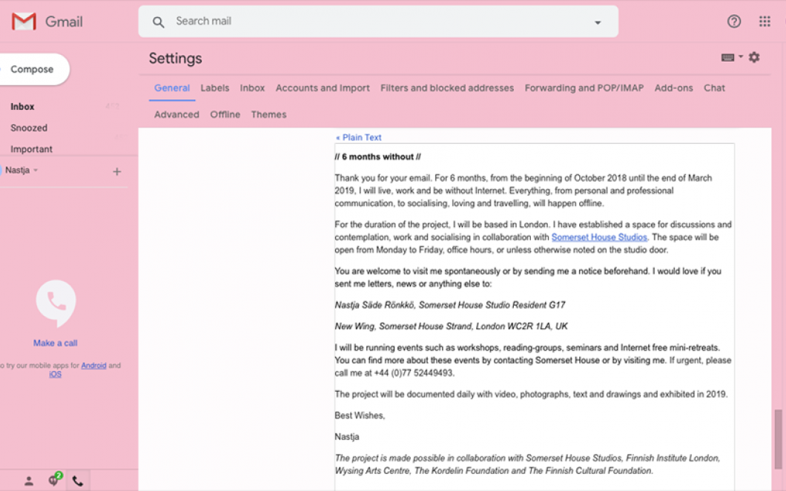Open the Inbox settings tab
The image size is (786, 491).
[x=252, y=88]
